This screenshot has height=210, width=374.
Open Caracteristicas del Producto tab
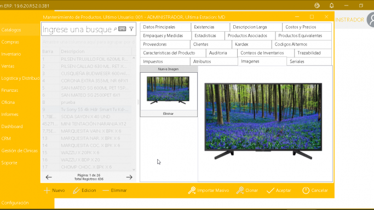click(172, 53)
